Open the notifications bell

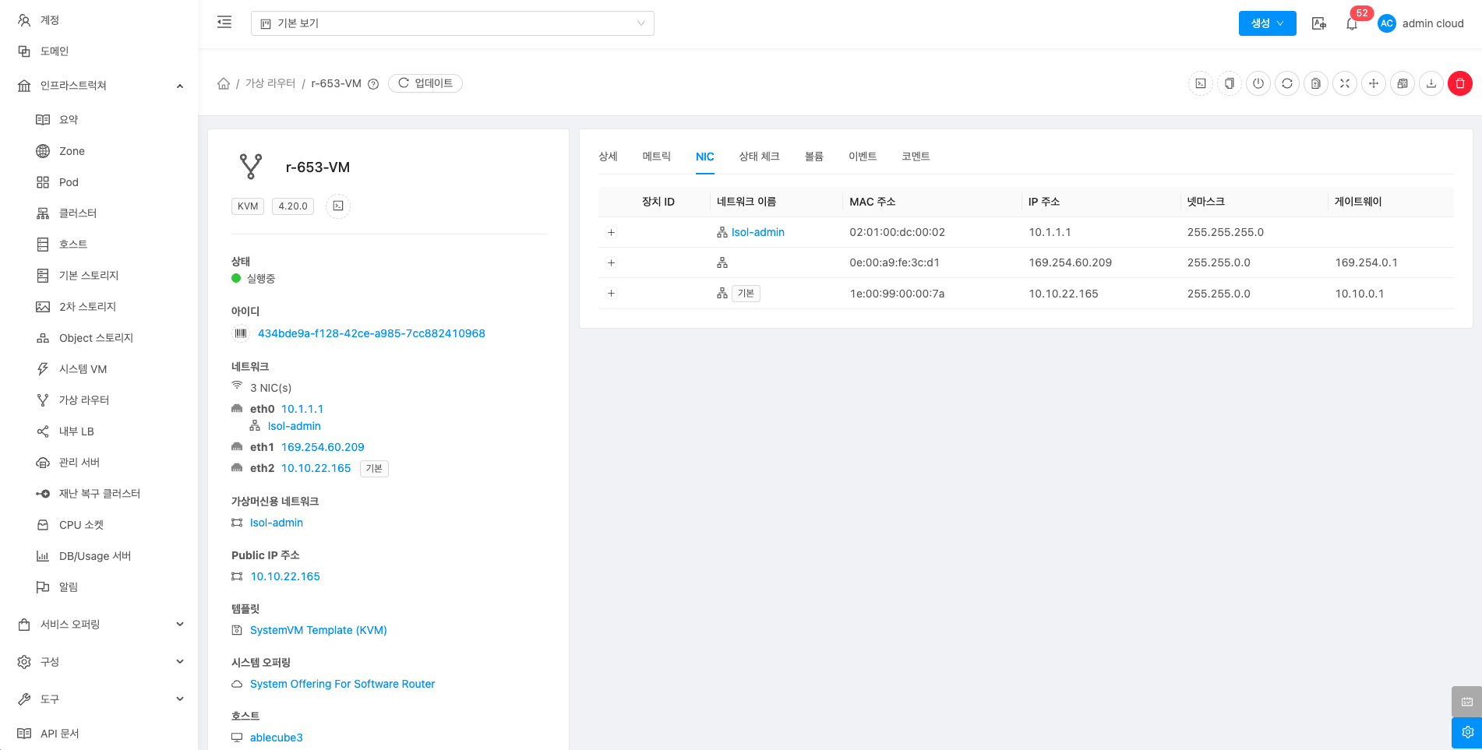coord(1352,24)
